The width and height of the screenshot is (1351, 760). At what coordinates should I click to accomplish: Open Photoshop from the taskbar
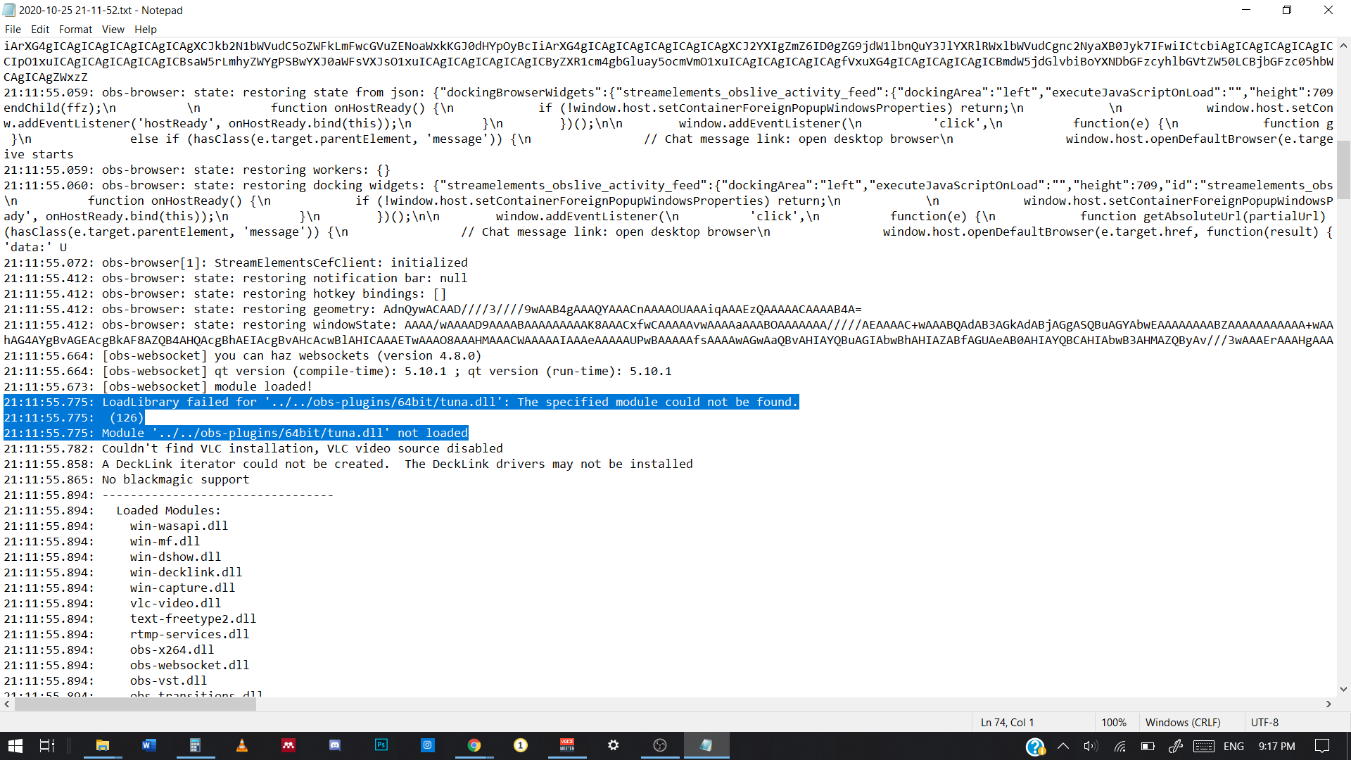[x=381, y=745]
